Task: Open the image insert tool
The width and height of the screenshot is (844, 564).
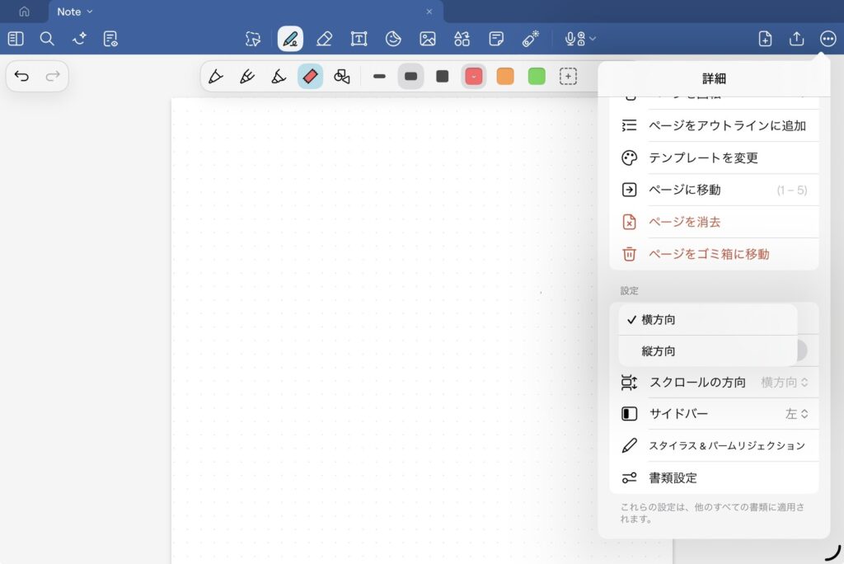Action: 427,39
